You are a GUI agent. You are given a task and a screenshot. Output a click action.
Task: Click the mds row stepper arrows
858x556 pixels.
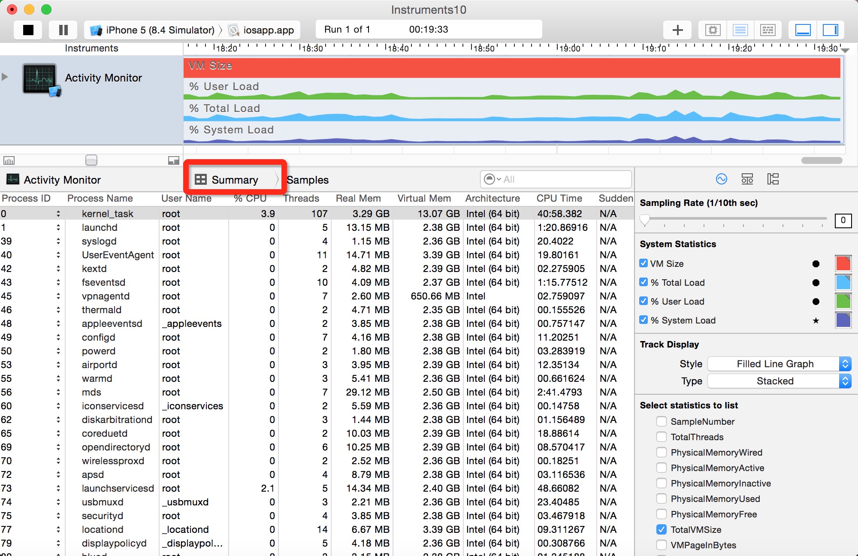click(x=58, y=392)
